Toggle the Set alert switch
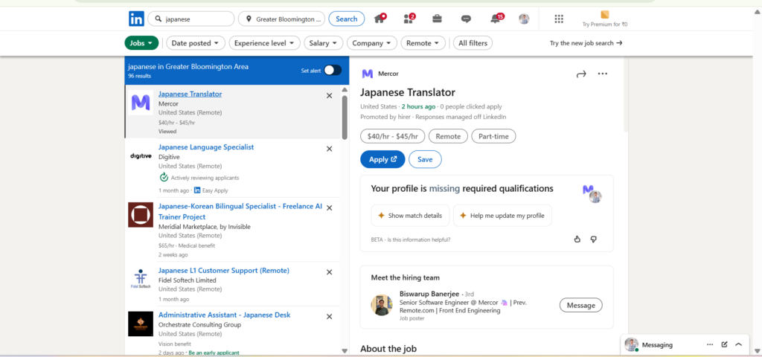This screenshot has height=357, width=762. click(x=333, y=70)
